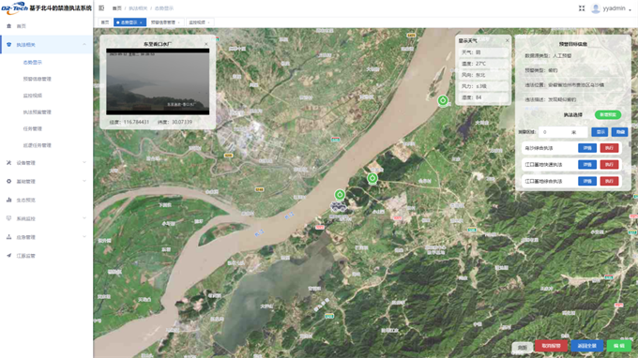
Task: Close the 东至香口水厂 video popup
Action: click(205, 44)
